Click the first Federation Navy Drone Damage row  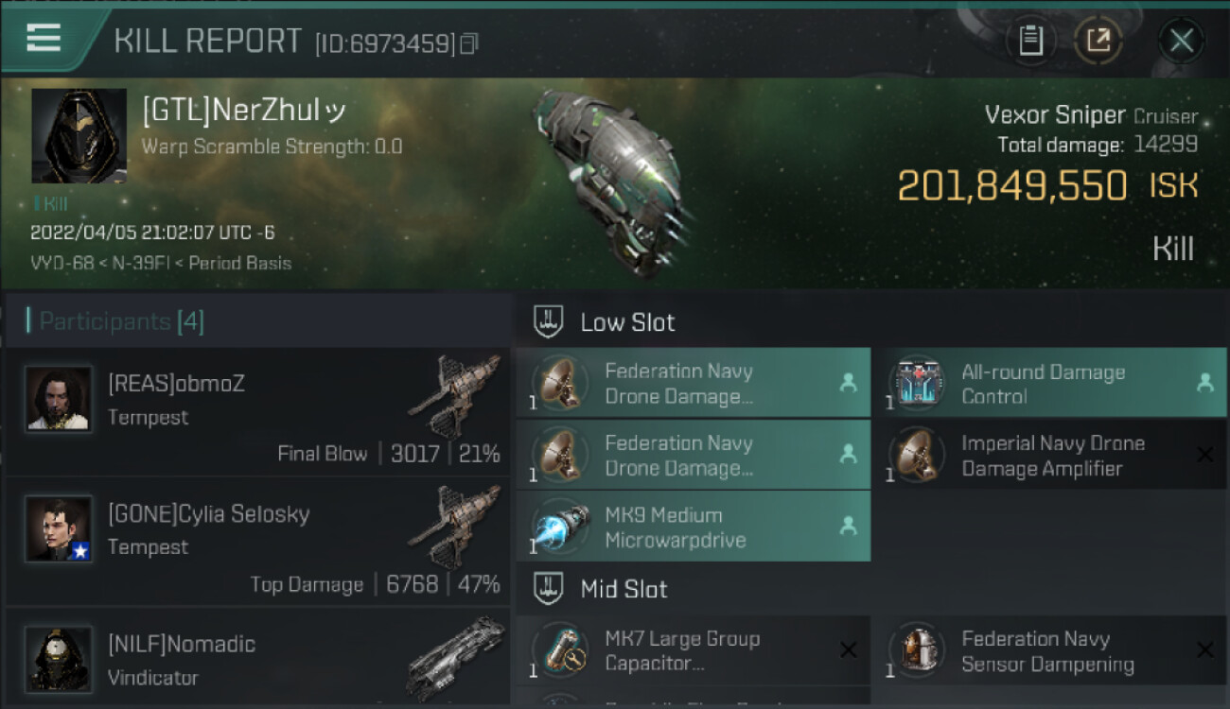pos(694,383)
